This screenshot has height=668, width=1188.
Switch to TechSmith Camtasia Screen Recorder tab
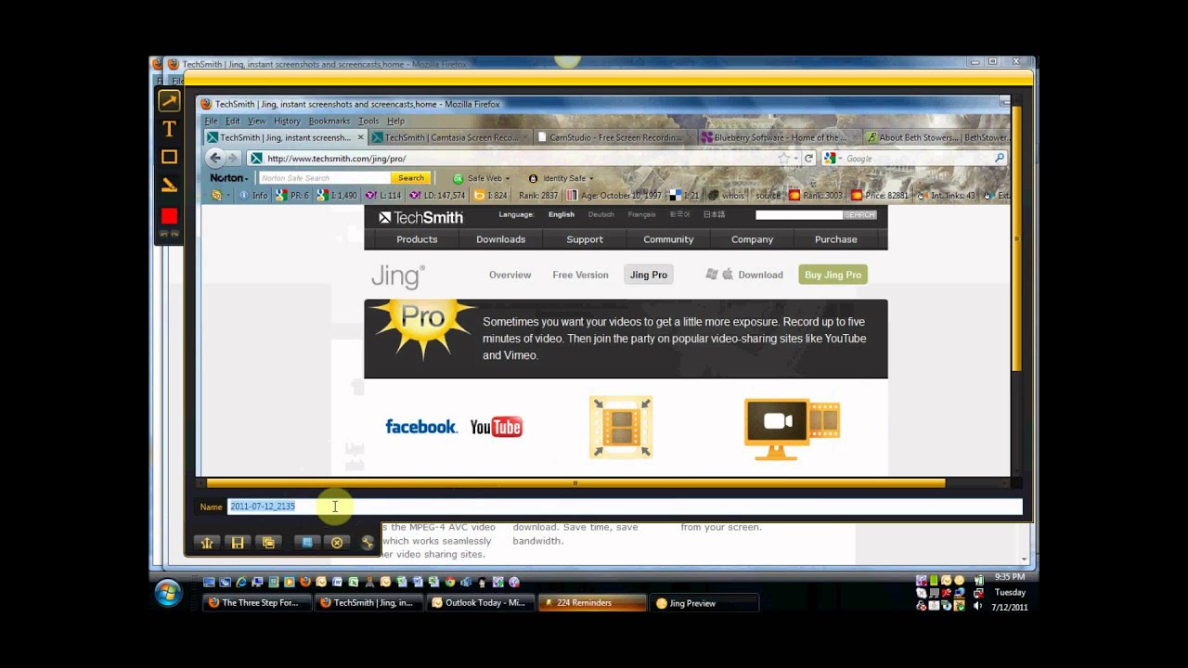(451, 137)
